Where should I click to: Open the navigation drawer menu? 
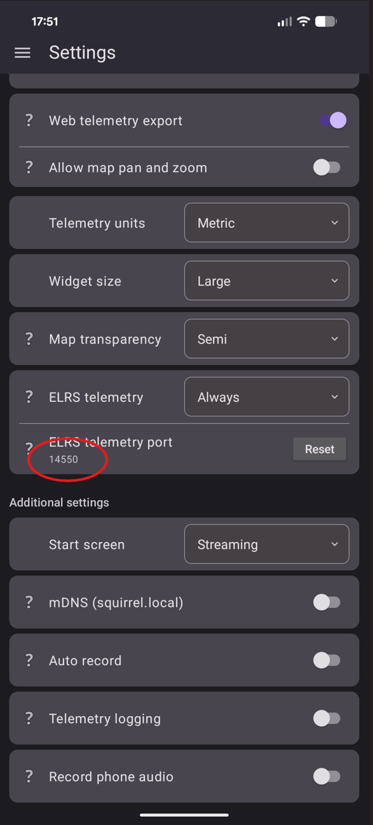[x=22, y=53]
